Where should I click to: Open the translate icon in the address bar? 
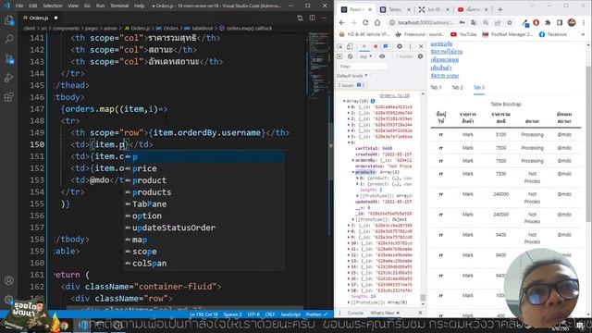(474, 22)
